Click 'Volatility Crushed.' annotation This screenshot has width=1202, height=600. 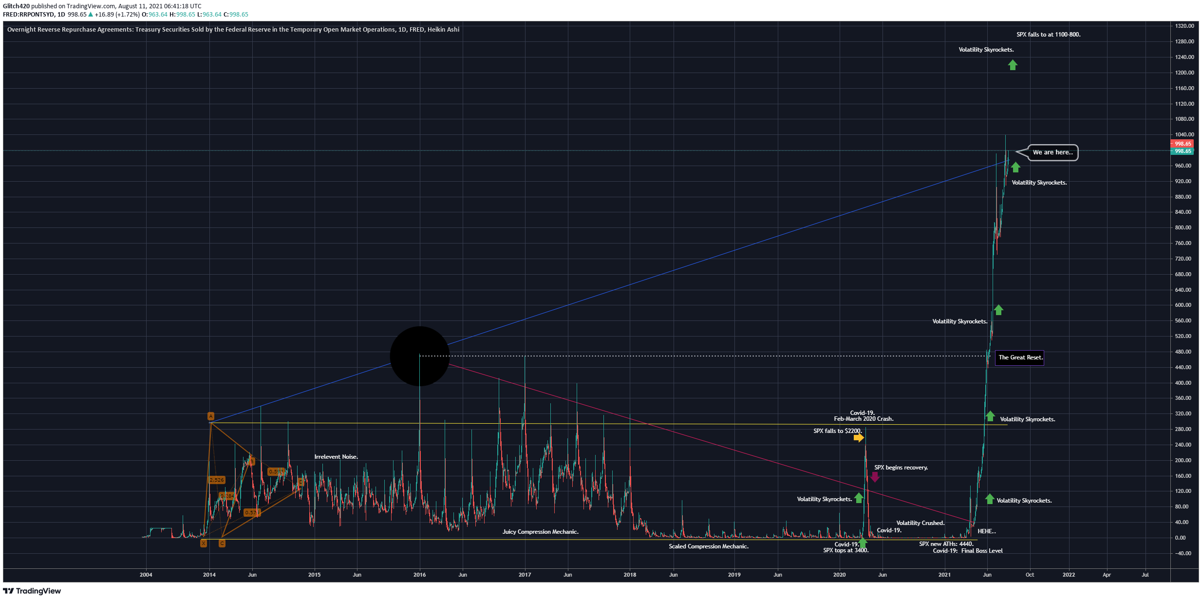tap(920, 523)
